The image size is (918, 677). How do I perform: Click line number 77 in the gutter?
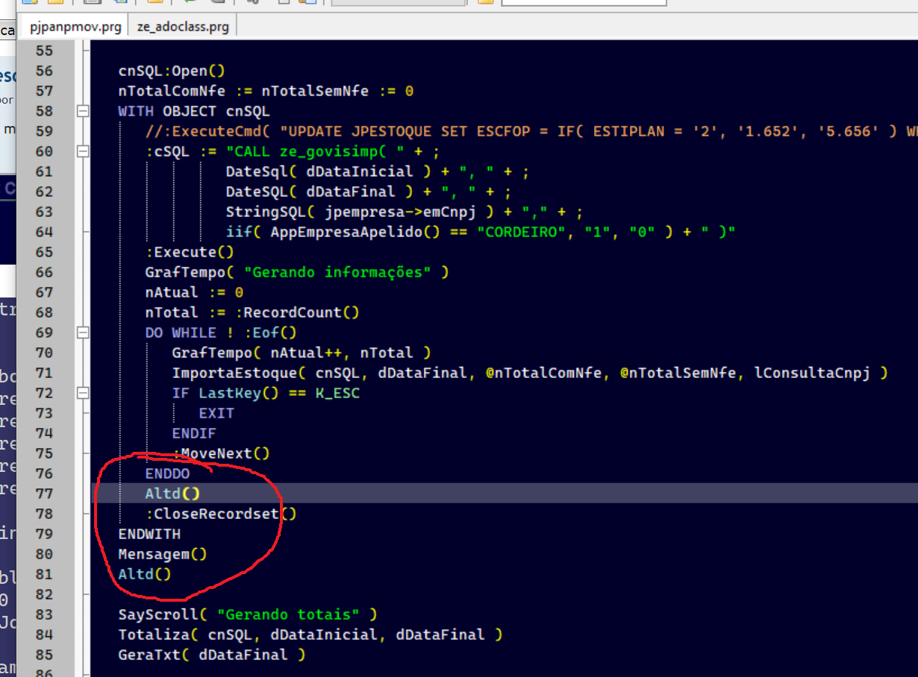pyautogui.click(x=45, y=494)
